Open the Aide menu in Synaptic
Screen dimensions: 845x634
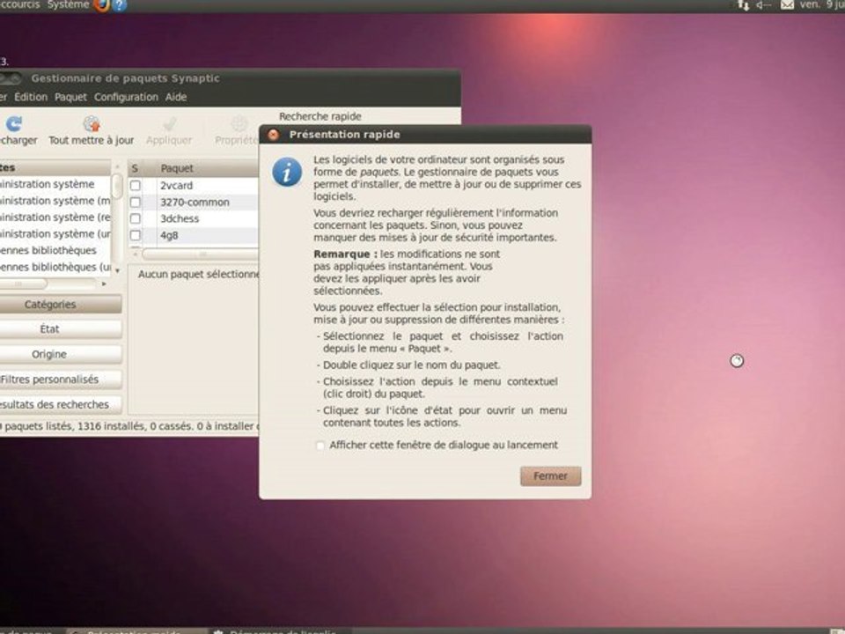(x=176, y=97)
